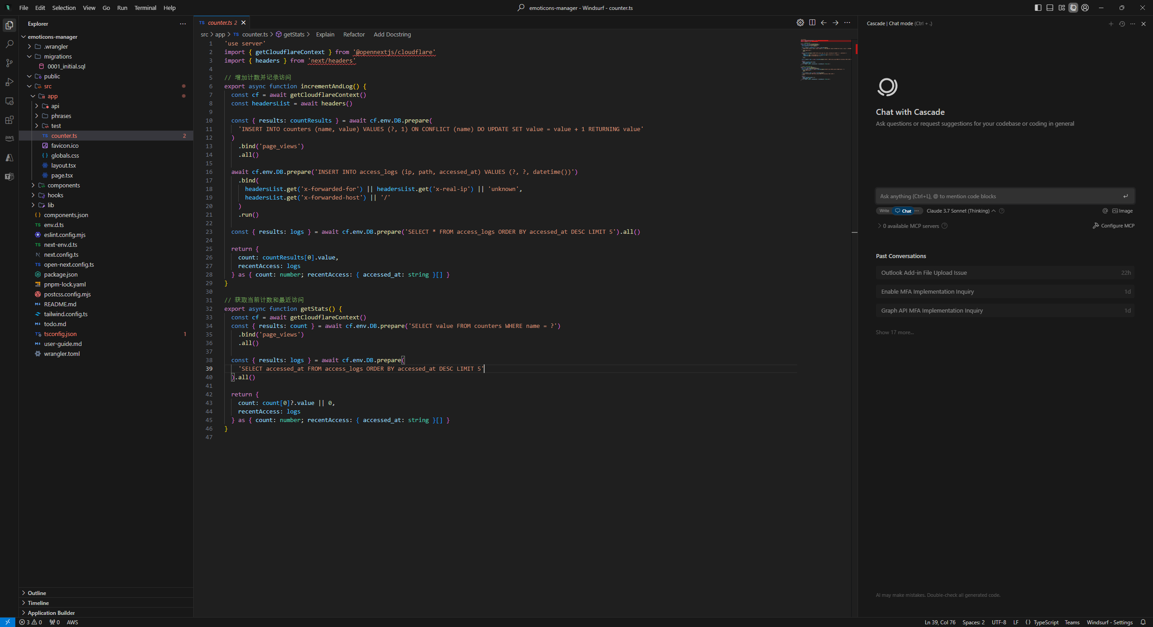
Task: Click Show 17 more conversations link
Action: 894,332
